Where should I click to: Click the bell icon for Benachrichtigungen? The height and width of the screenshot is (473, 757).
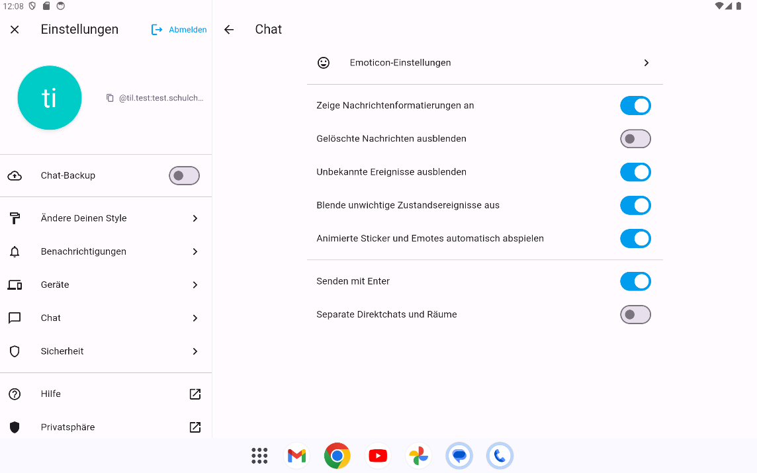click(x=15, y=251)
